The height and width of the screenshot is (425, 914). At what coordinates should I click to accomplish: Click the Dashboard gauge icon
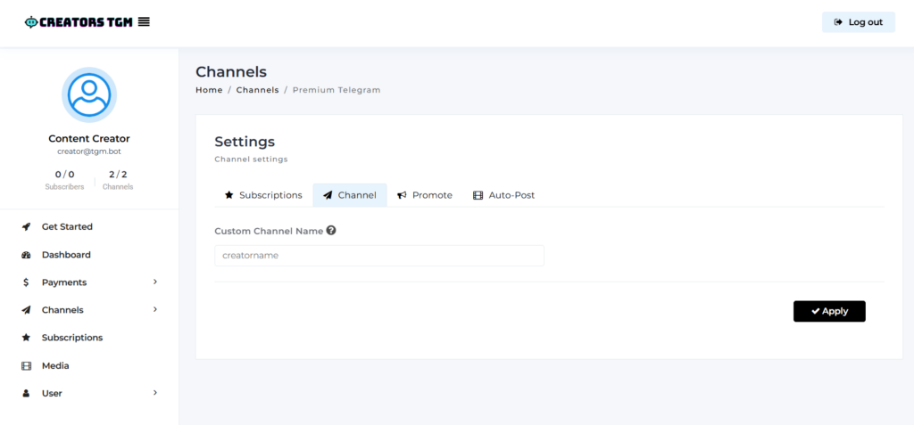26,255
